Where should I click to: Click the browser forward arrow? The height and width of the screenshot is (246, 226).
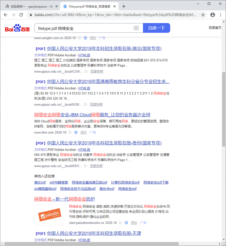click(x=13, y=15)
